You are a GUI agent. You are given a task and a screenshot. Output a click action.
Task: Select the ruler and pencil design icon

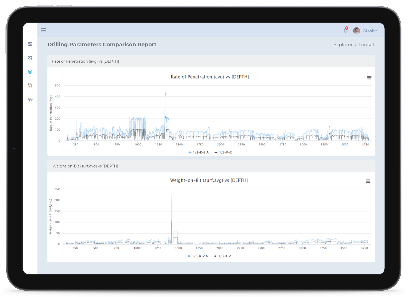30,58
